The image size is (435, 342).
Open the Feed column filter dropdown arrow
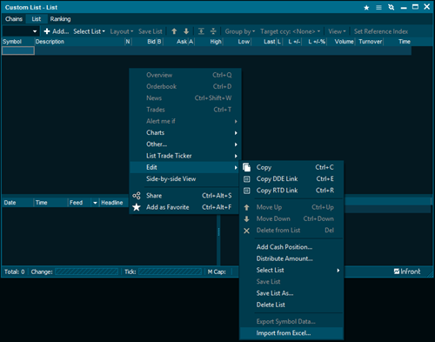click(95, 203)
